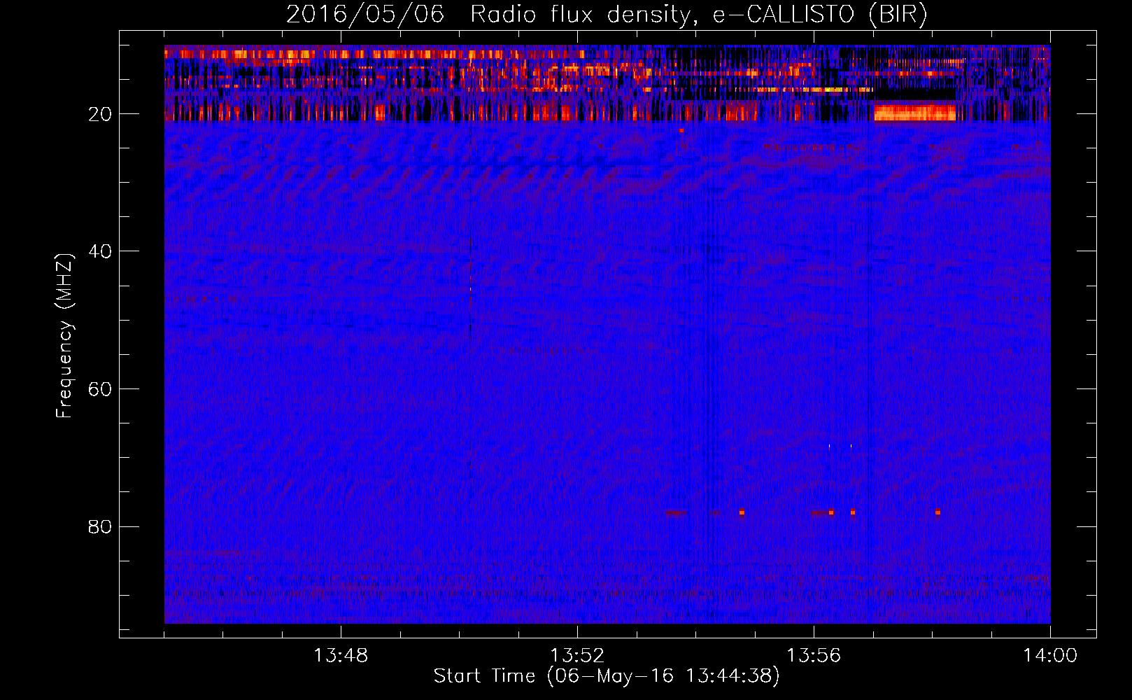Click the plot title "2016/05/06 Radio flux density, e-CALLISTO (BIR)"

[x=607, y=14]
